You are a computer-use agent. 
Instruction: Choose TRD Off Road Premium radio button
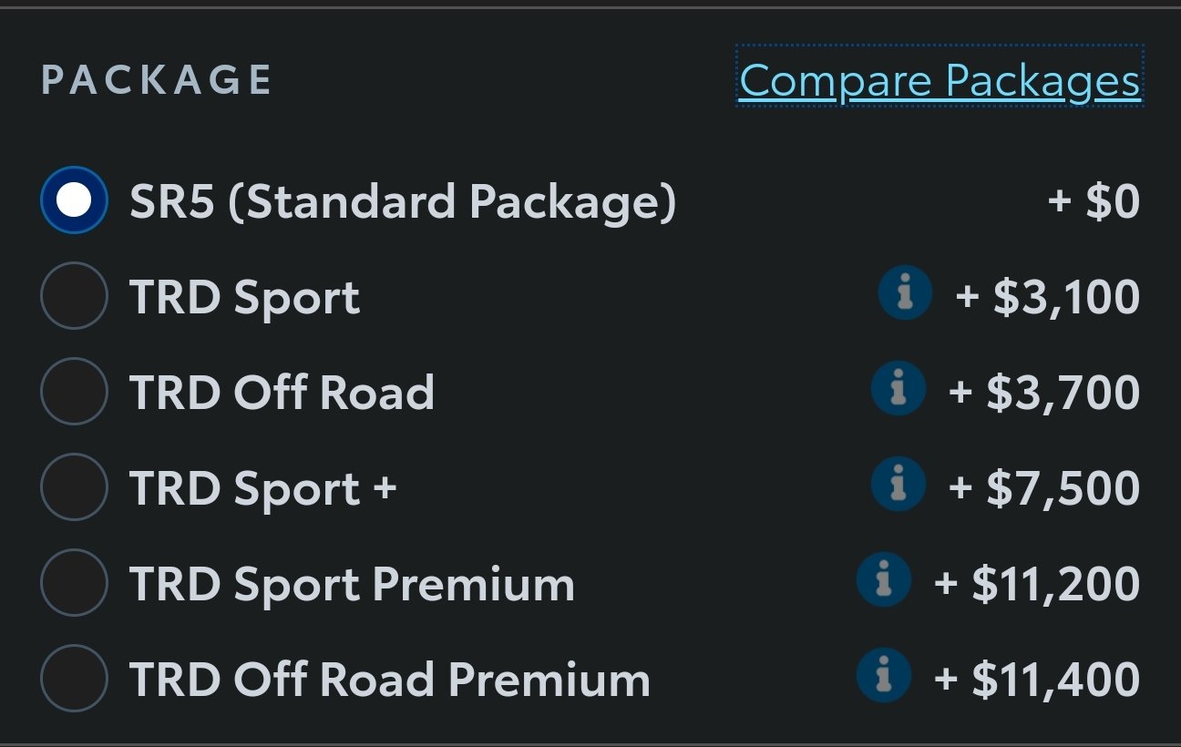tap(75, 678)
